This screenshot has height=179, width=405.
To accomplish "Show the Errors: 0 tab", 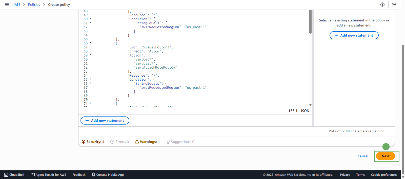I will pos(120,142).
